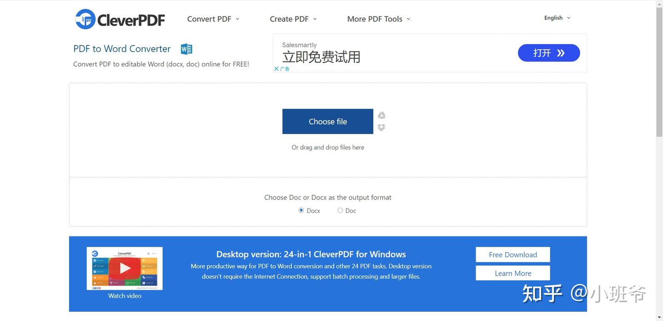Expand the Create PDF menu

click(x=293, y=19)
